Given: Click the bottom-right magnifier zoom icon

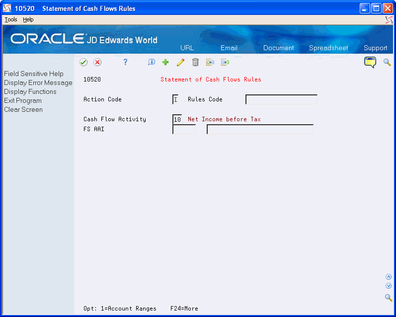Looking at the screenshot, I should coord(389,298).
